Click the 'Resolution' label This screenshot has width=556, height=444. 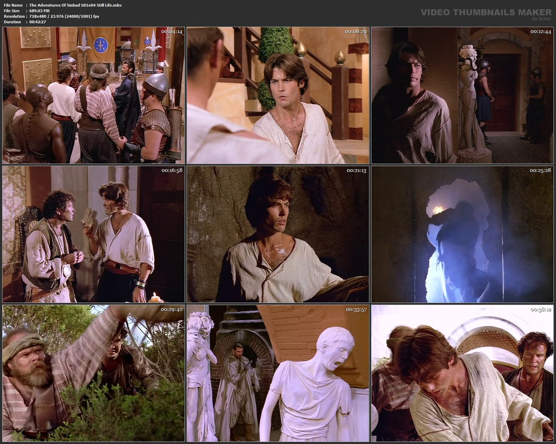click(x=14, y=16)
